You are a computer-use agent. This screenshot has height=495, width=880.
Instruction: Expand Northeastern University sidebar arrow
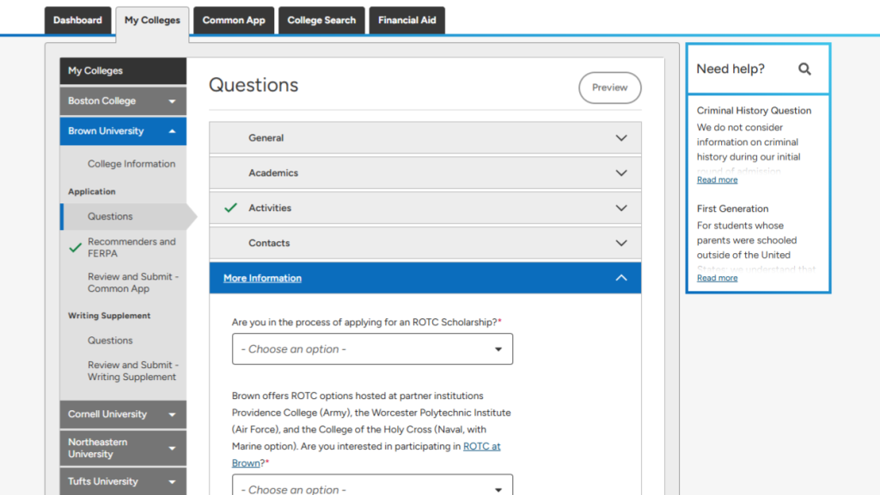[x=172, y=448]
